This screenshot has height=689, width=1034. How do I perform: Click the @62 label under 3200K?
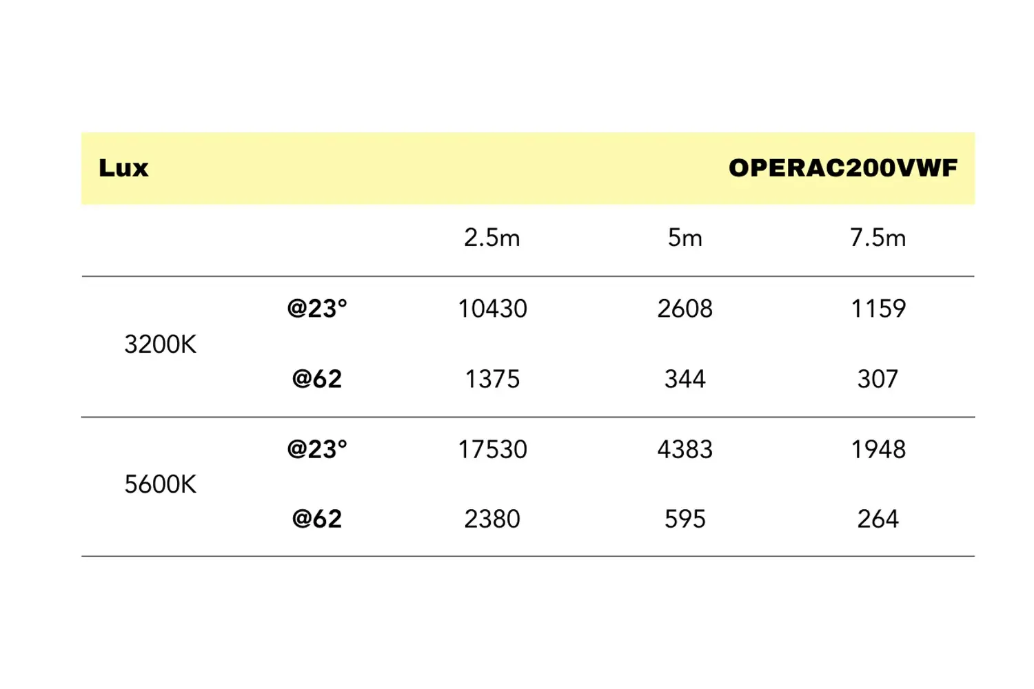pyautogui.click(x=317, y=379)
